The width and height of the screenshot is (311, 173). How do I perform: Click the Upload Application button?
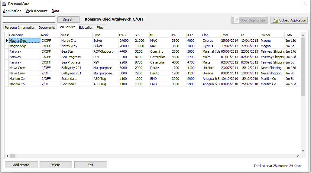(289, 20)
